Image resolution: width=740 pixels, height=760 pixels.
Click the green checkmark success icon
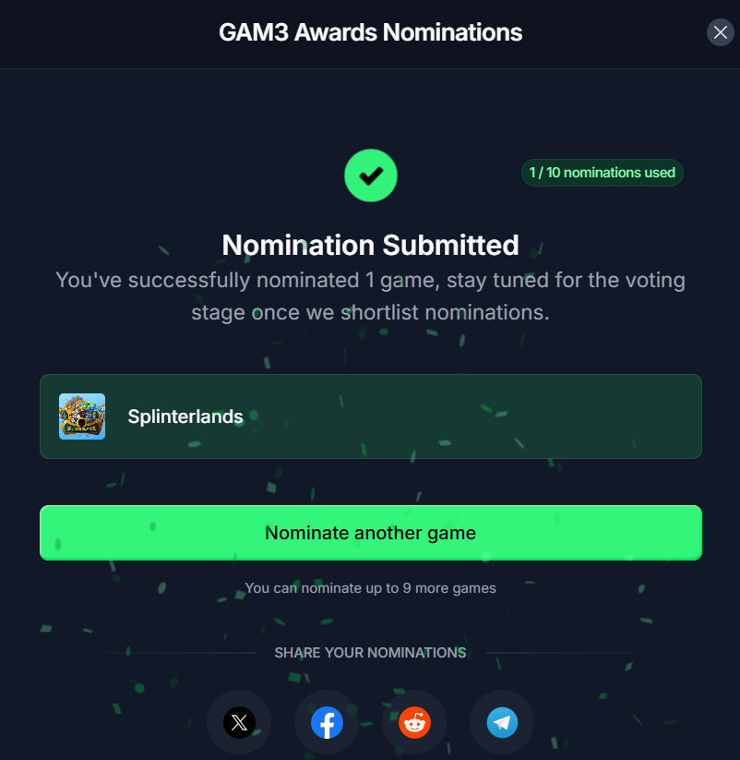(370, 175)
